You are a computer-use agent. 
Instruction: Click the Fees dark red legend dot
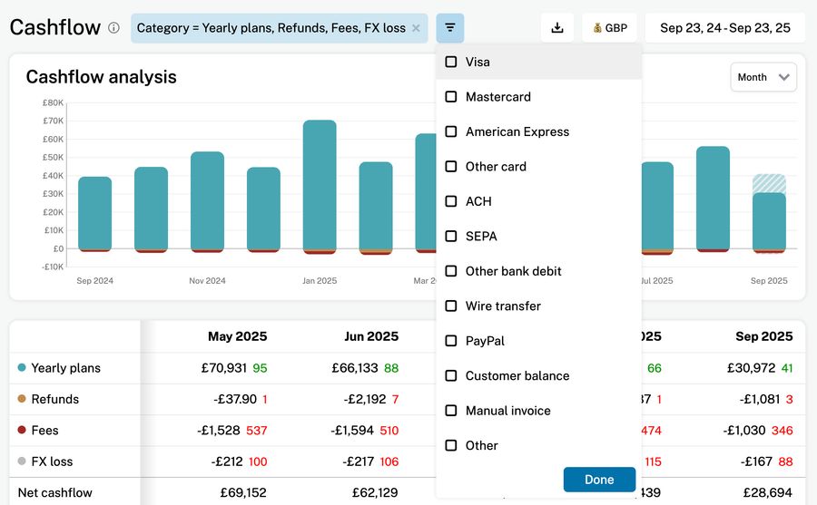point(22,431)
